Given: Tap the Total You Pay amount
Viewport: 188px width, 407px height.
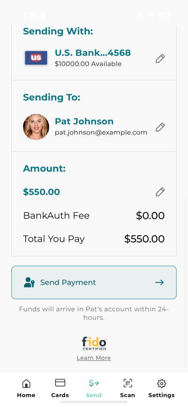Looking at the screenshot, I should 144,239.
